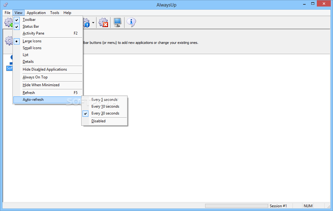
Task: Expand the Auto-refresh submenu
Action: tap(48, 100)
